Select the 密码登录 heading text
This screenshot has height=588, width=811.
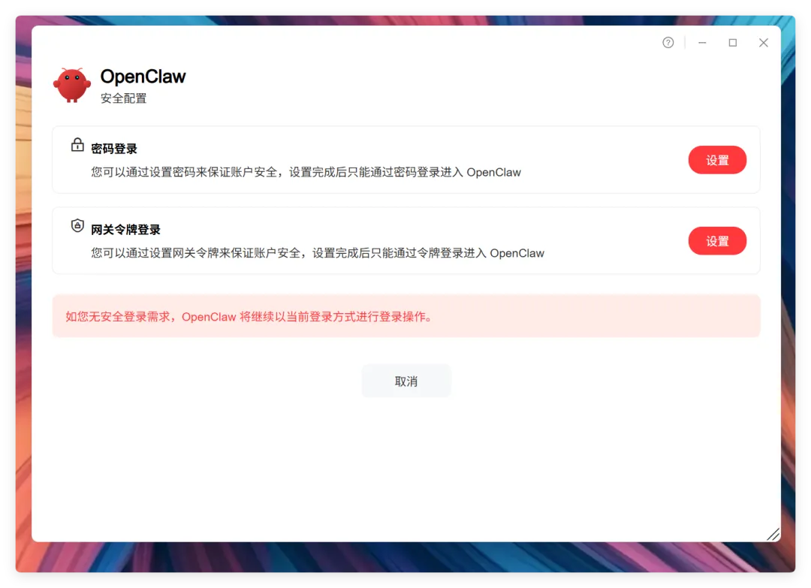click(x=114, y=149)
